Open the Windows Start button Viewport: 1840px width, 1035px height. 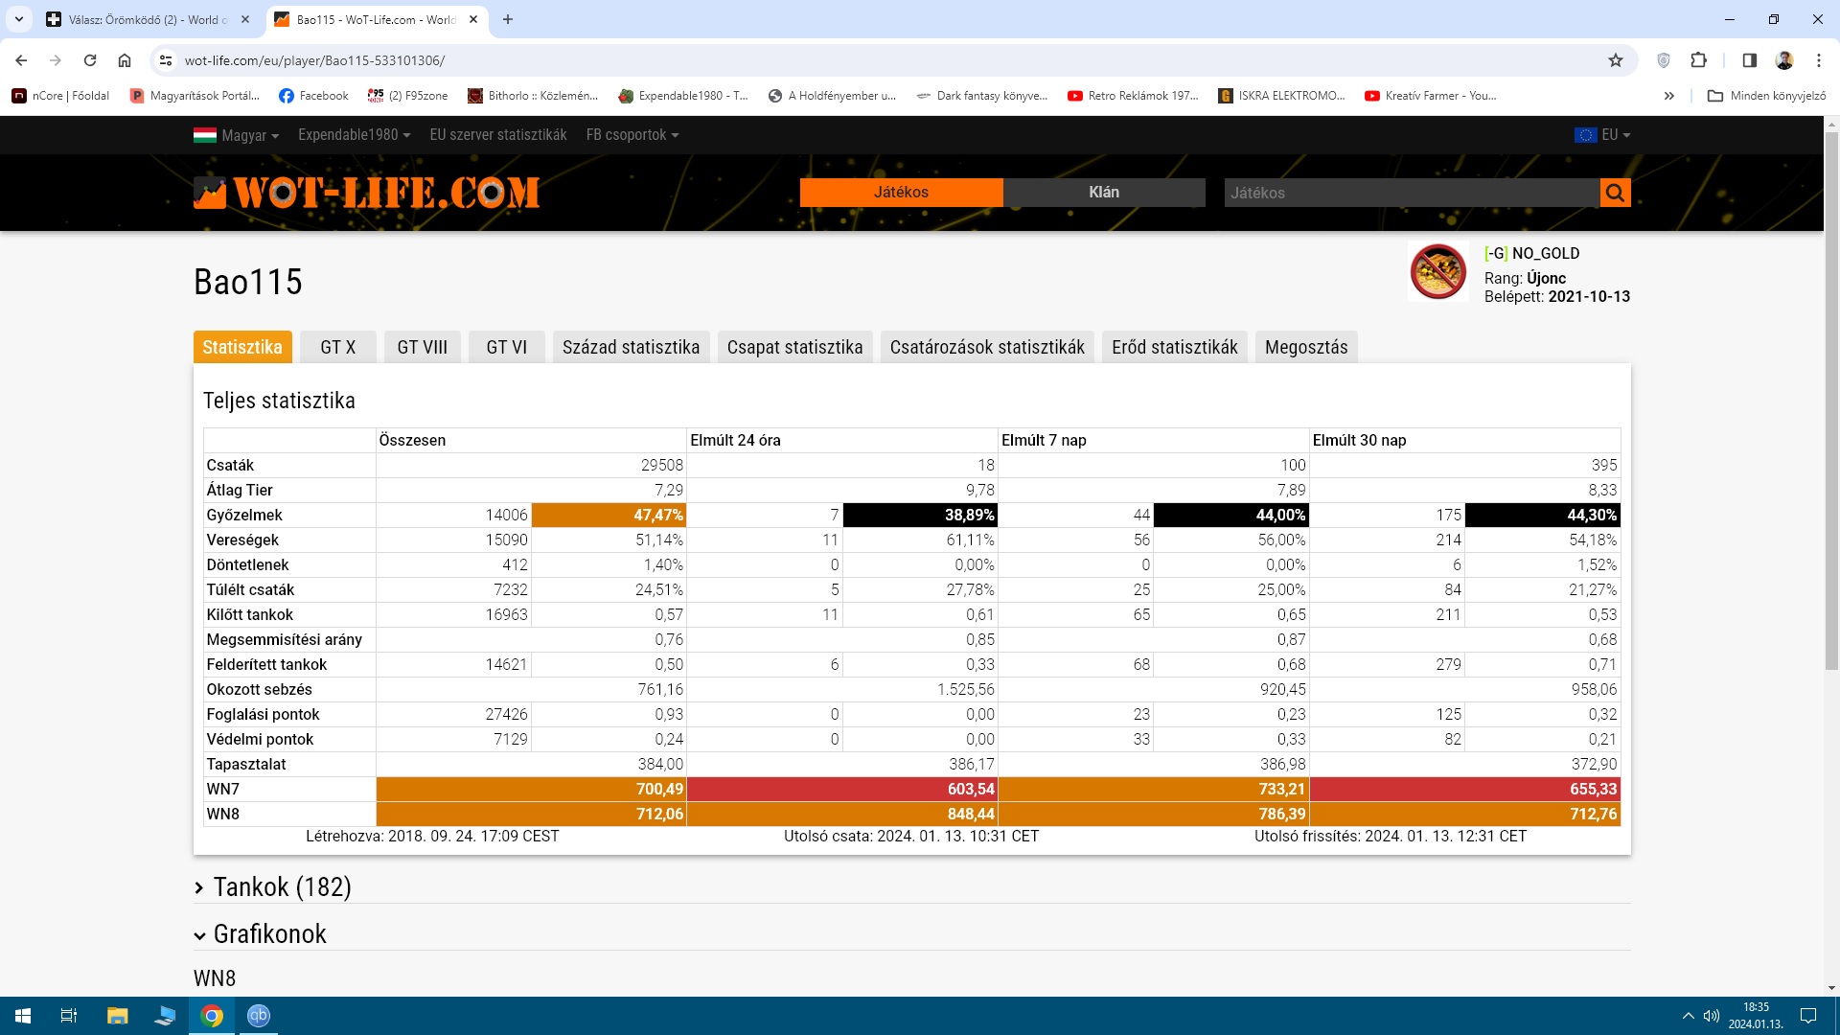point(23,1016)
